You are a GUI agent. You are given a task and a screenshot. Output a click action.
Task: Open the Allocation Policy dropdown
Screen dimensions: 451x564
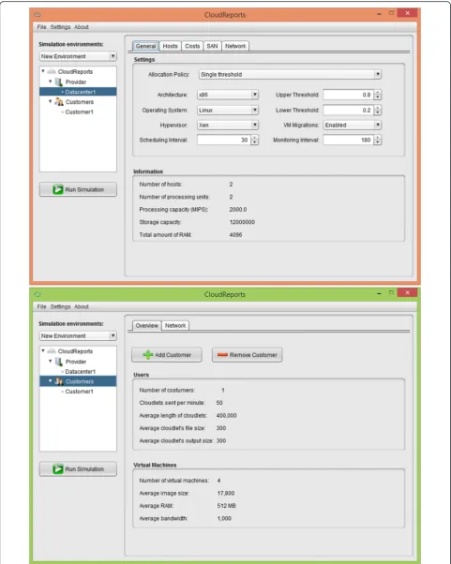click(290, 74)
